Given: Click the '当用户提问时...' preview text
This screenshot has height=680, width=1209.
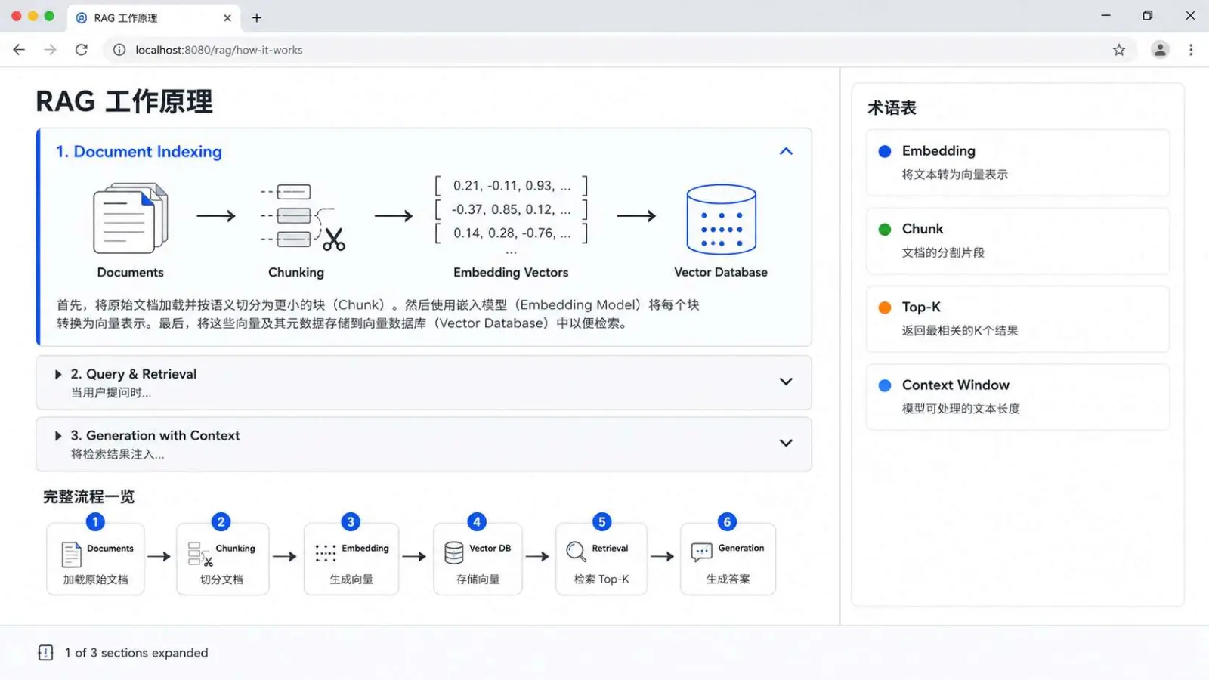Looking at the screenshot, I should coord(111,393).
